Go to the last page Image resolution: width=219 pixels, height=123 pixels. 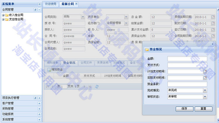click(90, 87)
